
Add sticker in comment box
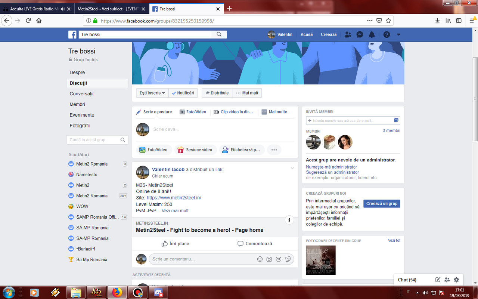(x=288, y=259)
